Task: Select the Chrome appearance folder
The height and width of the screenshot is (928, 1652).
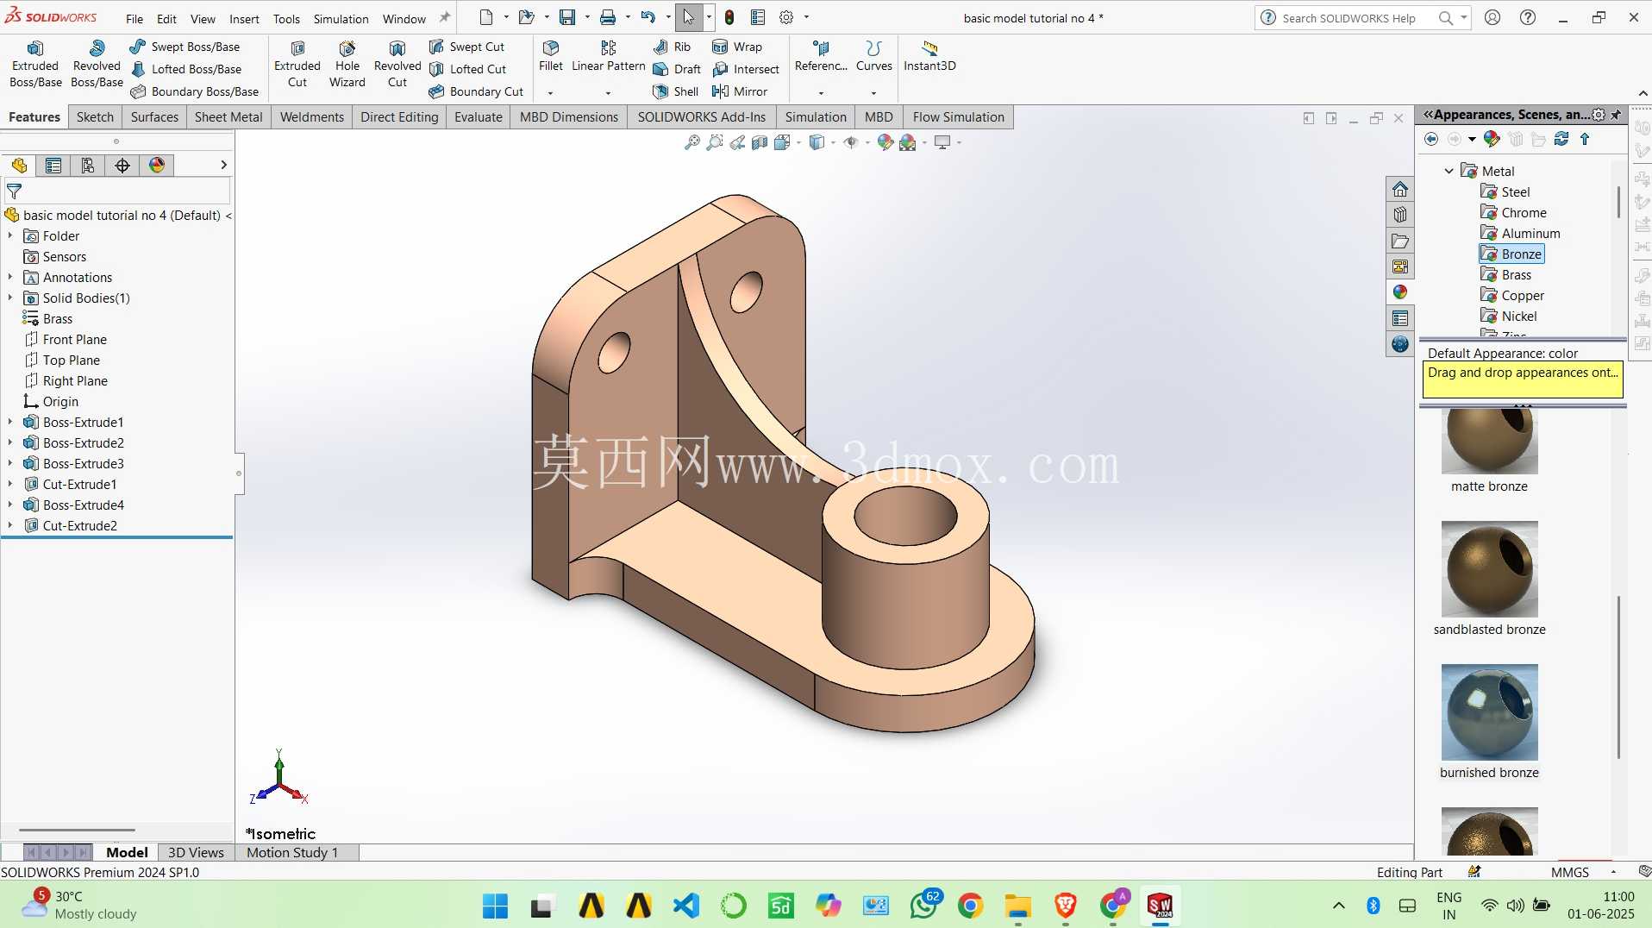Action: (1513, 213)
